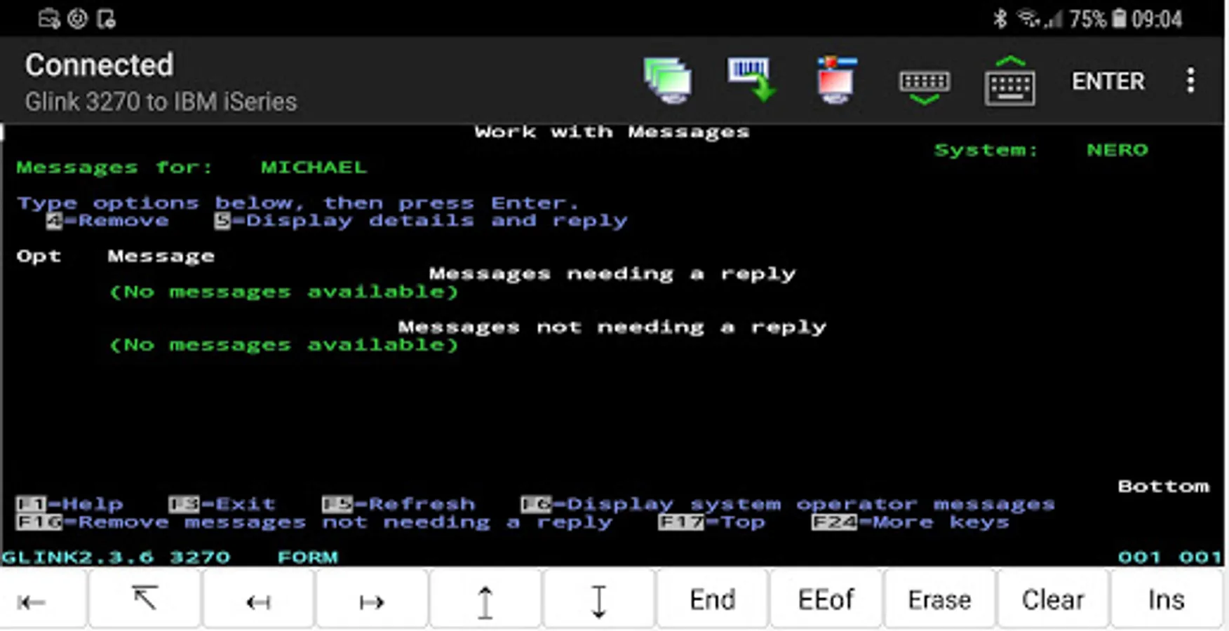Tap the 09:04 clock in status bar

click(1157, 19)
